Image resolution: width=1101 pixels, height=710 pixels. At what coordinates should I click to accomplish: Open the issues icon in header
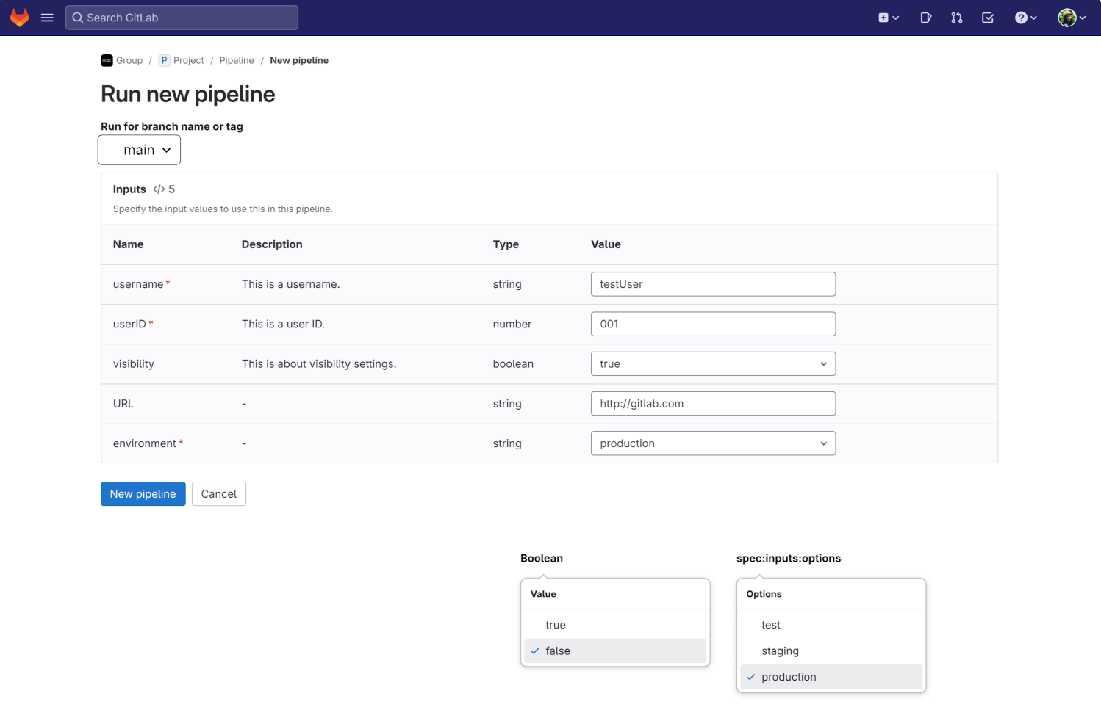[925, 18]
